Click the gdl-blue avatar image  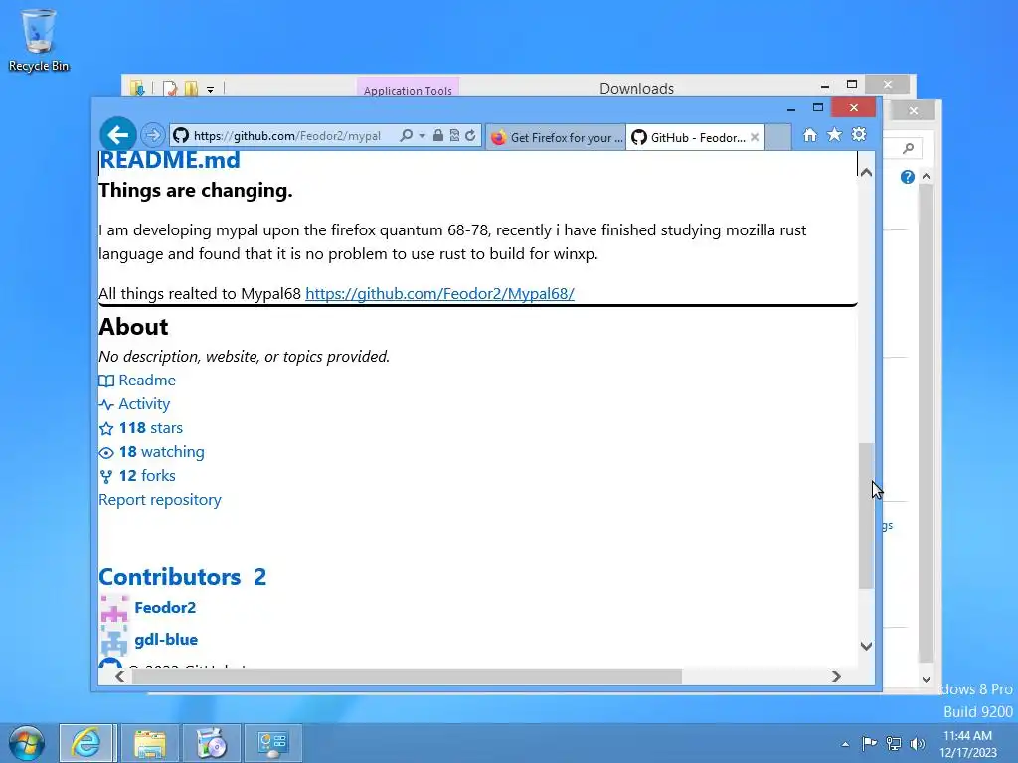pyautogui.click(x=114, y=641)
